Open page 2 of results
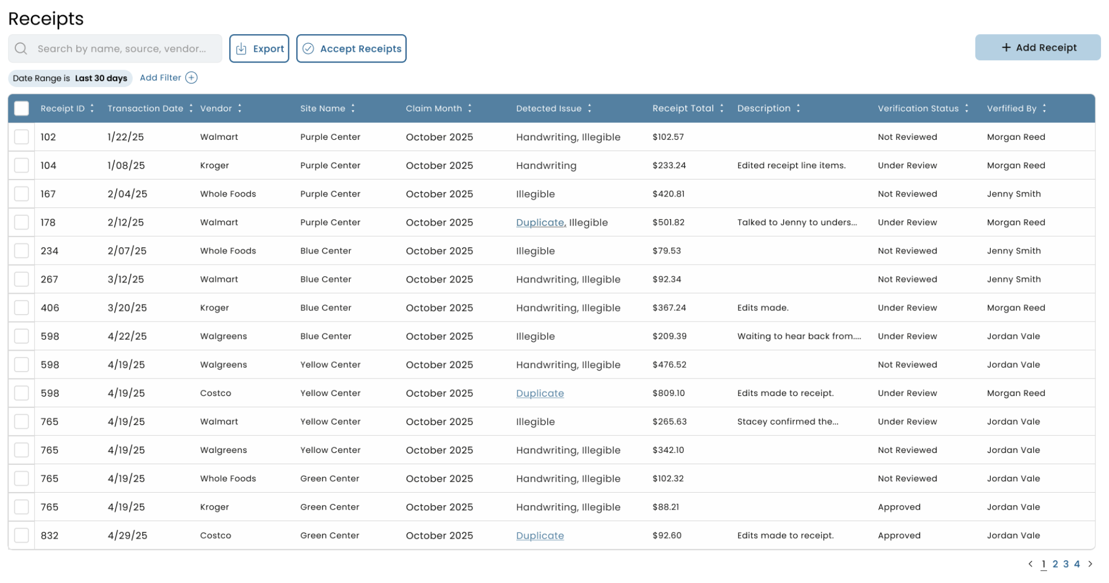Image resolution: width=1109 pixels, height=583 pixels. pyautogui.click(x=1056, y=564)
